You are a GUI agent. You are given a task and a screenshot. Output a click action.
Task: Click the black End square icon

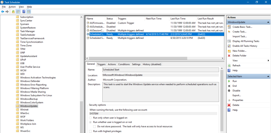tap(229, 86)
